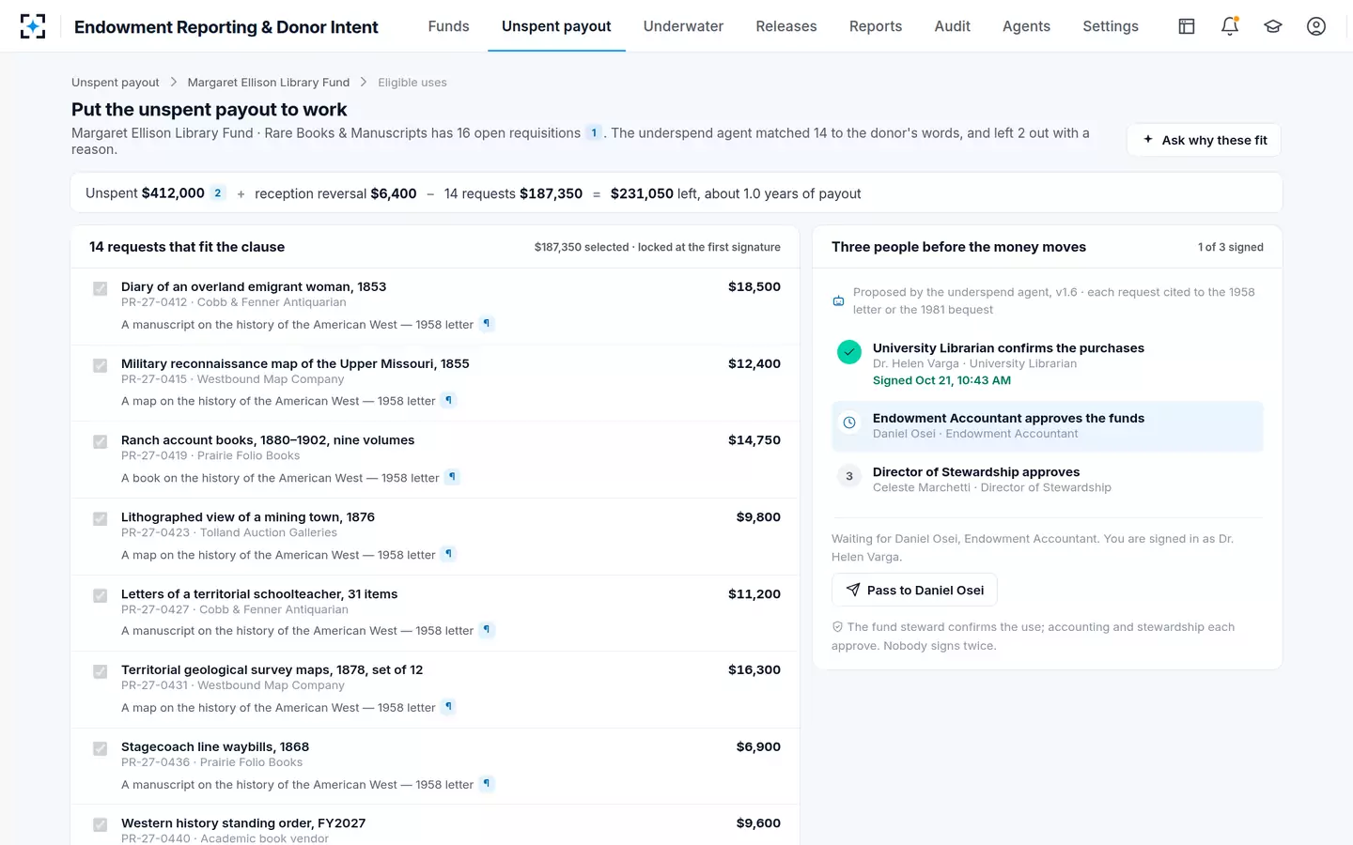Open the user account icon
The width and height of the screenshot is (1353, 845).
(1316, 26)
